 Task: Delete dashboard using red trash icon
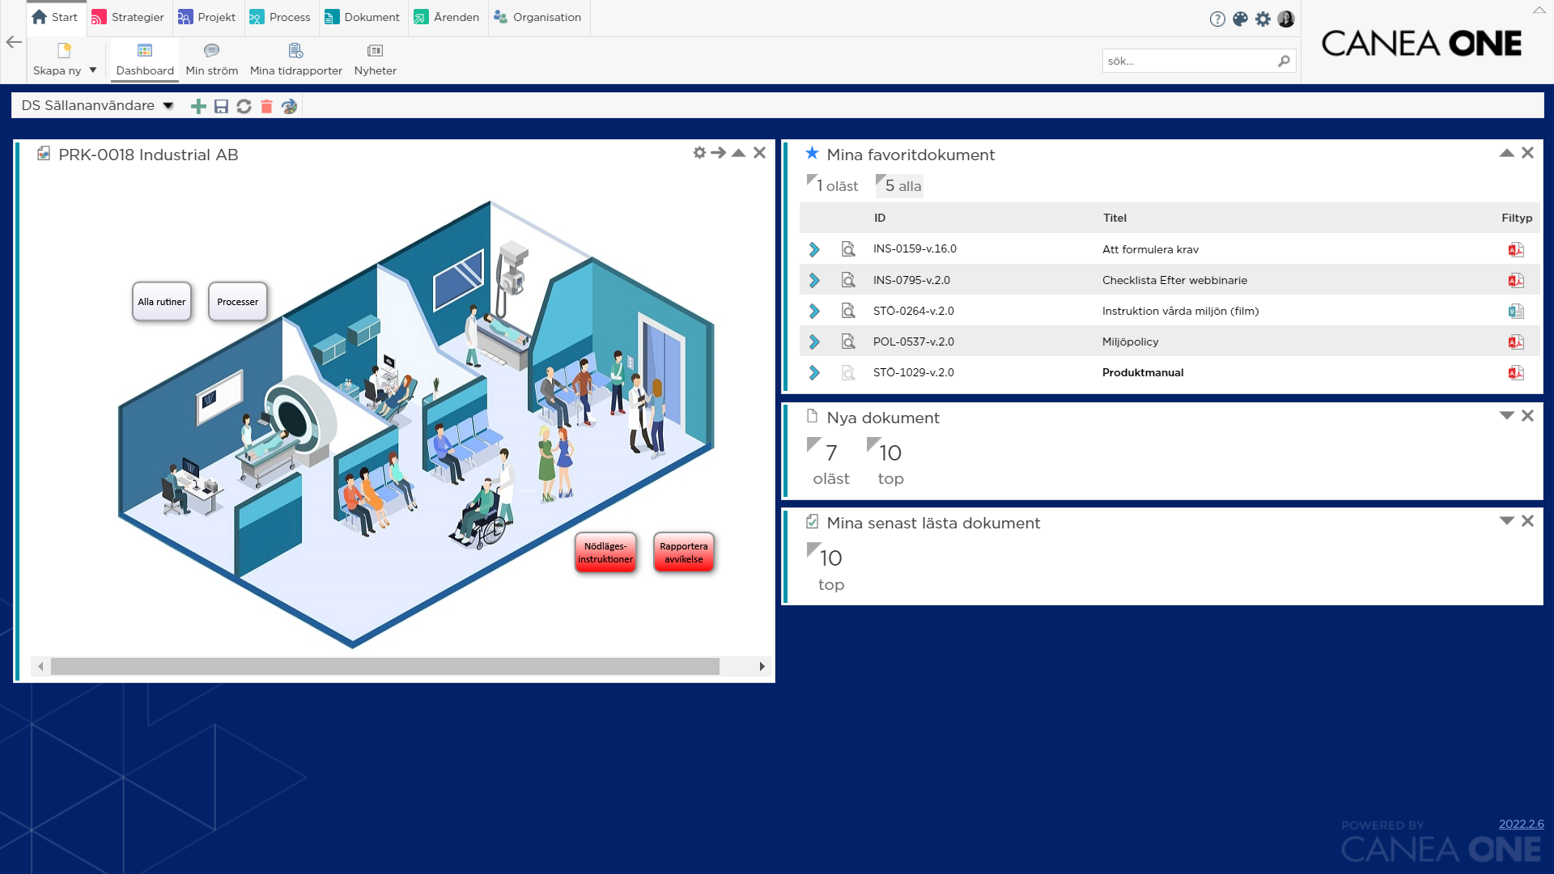(x=266, y=106)
